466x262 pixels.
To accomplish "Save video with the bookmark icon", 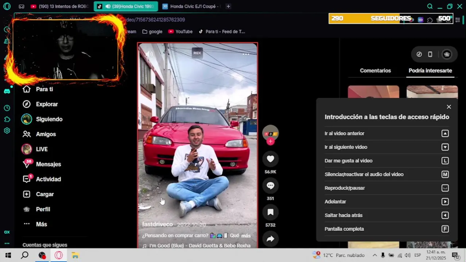I will (x=270, y=212).
